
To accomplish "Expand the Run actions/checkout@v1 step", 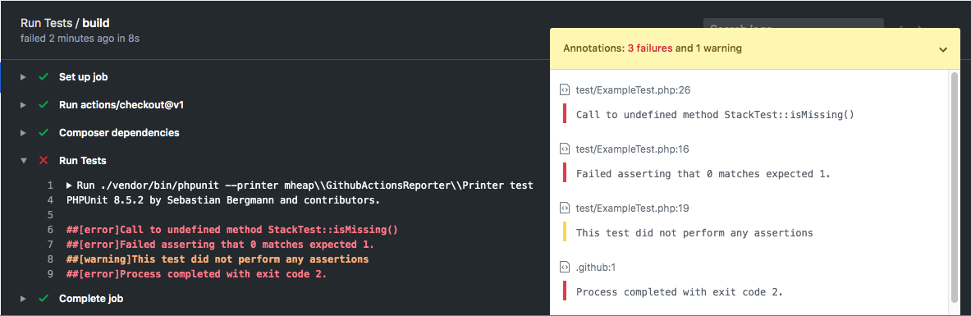I will (24, 105).
